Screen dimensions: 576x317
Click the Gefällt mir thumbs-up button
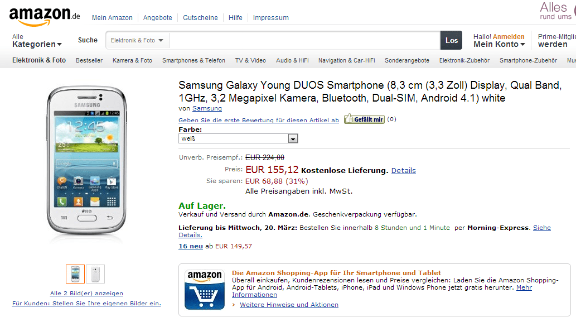tap(364, 119)
